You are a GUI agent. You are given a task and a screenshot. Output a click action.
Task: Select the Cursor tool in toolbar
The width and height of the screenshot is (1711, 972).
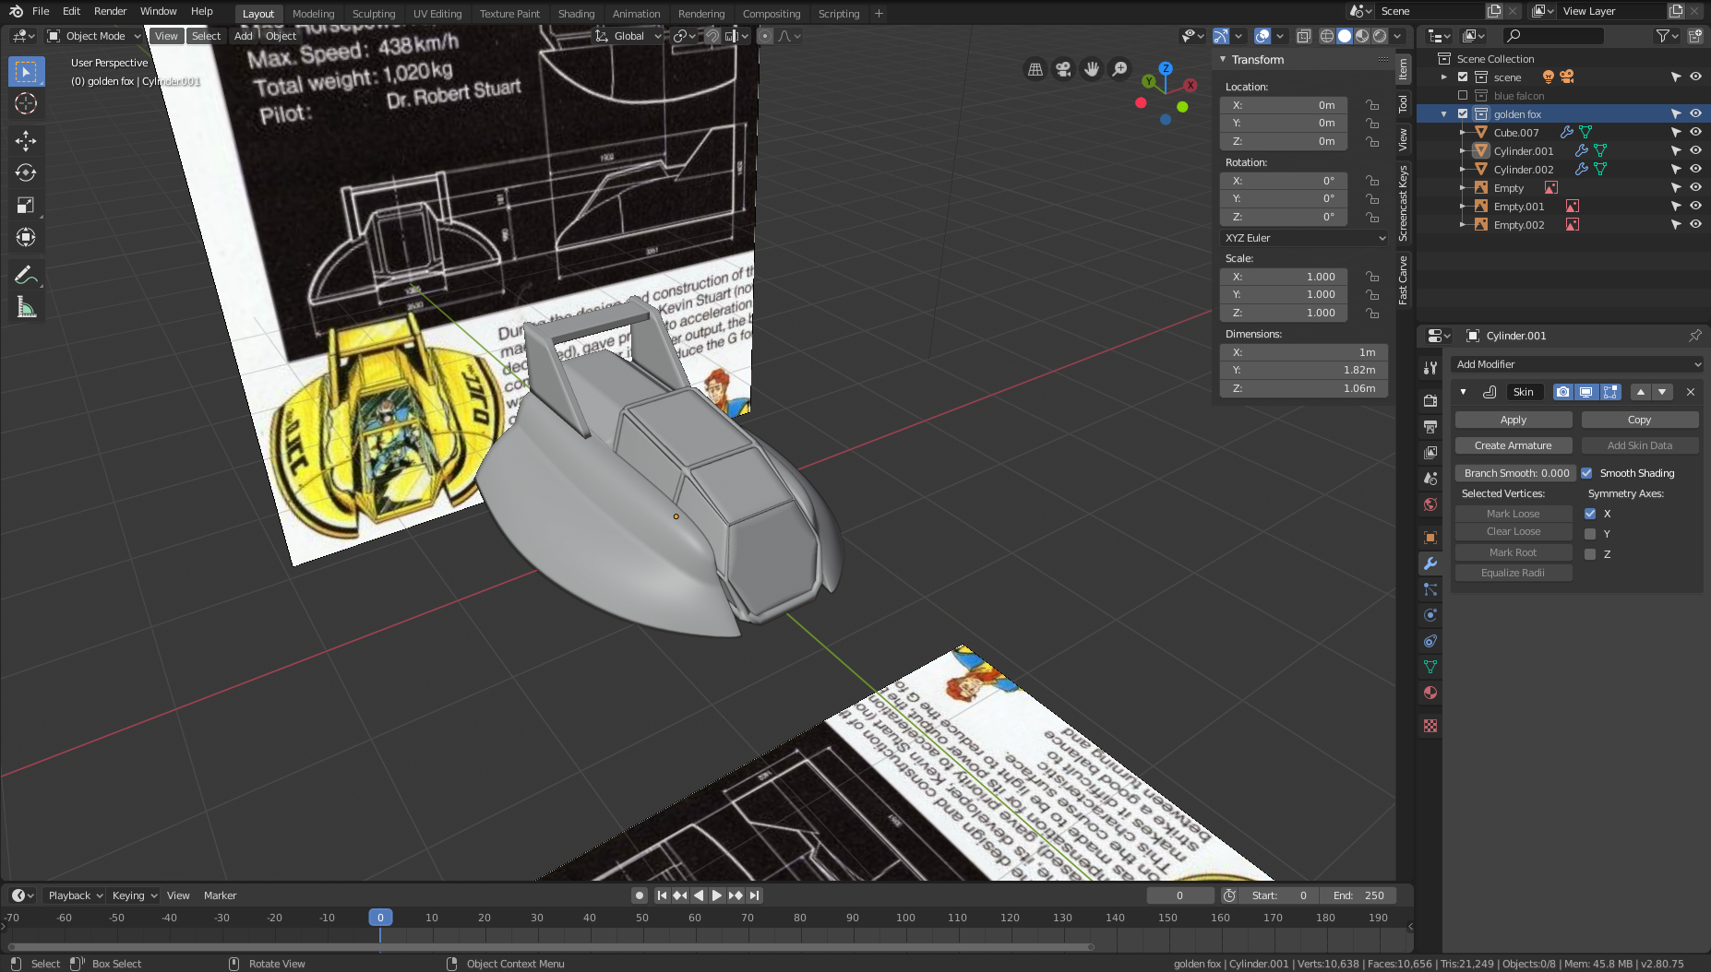click(26, 103)
